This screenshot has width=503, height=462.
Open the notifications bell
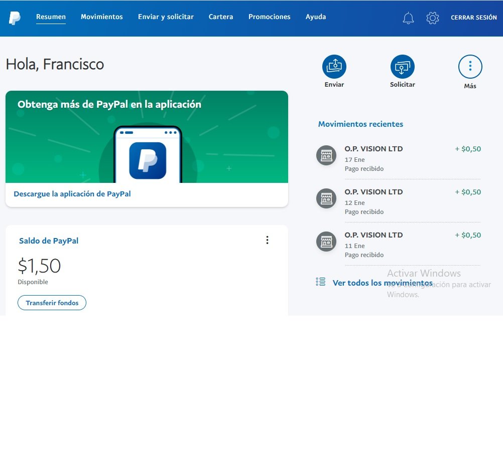tap(408, 18)
